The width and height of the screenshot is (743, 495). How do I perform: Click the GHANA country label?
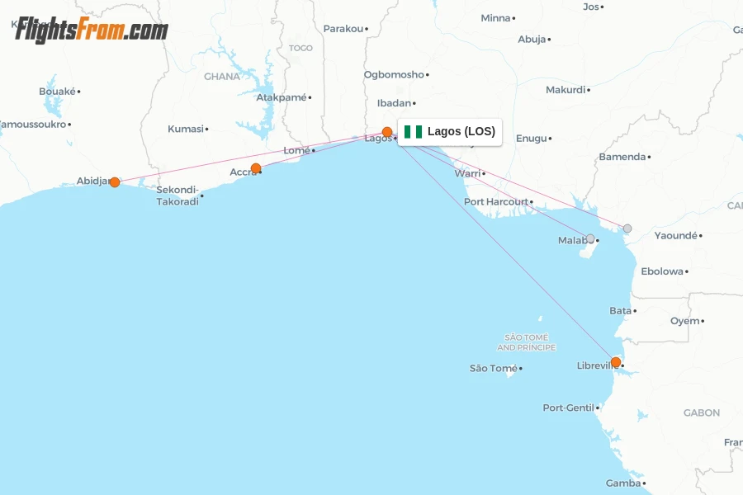point(222,76)
